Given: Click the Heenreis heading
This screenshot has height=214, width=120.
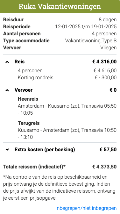Looking at the screenshot, I should 28,99.
